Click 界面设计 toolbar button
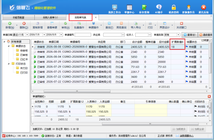The width and height of the screenshot is (214, 140). point(165,26)
